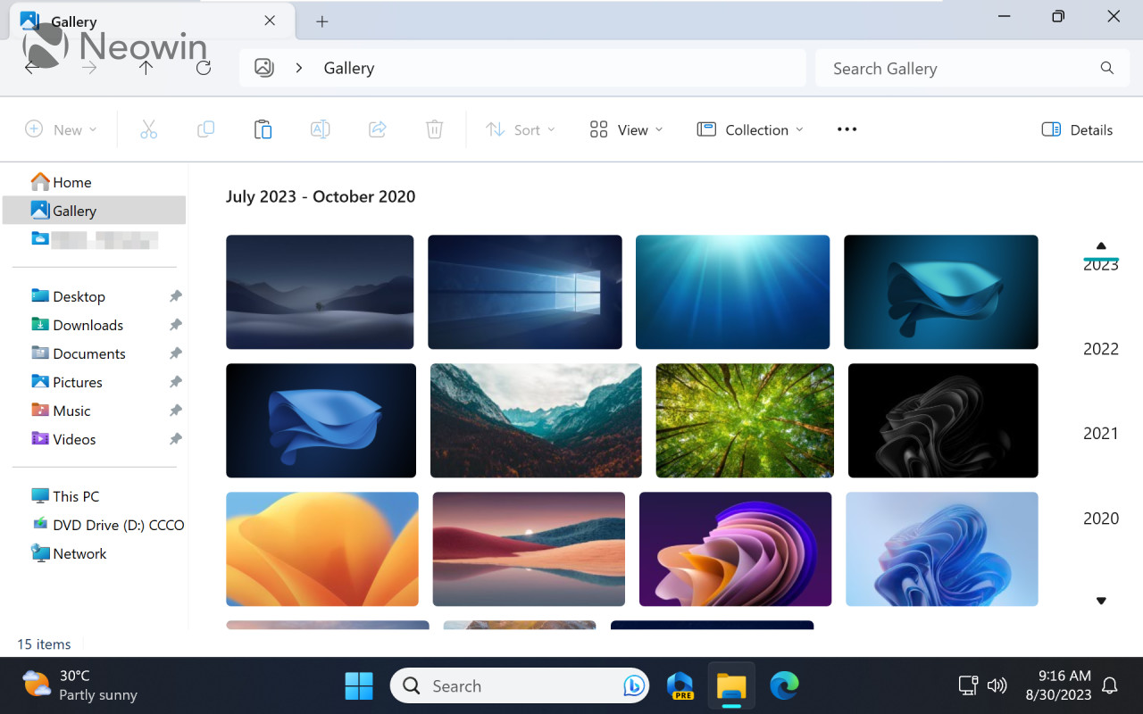Select Home in the sidebar
The height and width of the screenshot is (714, 1143).
click(70, 181)
